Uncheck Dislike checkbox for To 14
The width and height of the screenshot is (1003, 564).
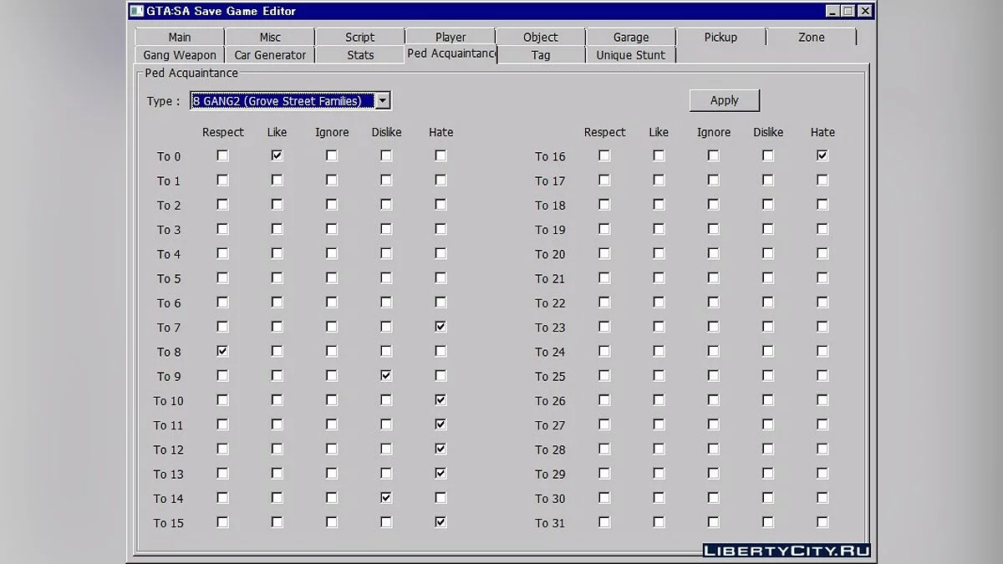(386, 498)
